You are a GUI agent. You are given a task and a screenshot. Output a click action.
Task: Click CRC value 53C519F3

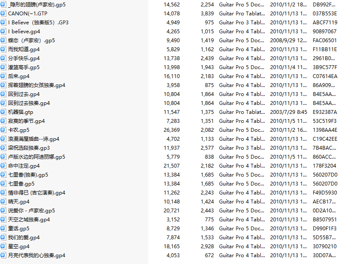(x=325, y=121)
